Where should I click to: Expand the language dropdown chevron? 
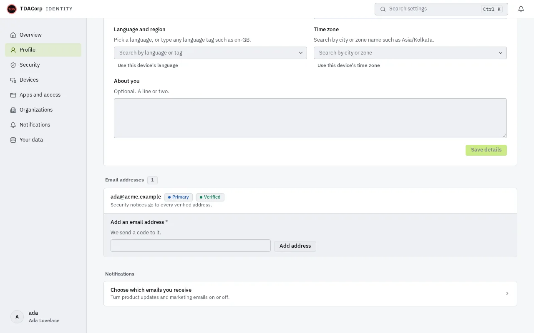pos(301,53)
